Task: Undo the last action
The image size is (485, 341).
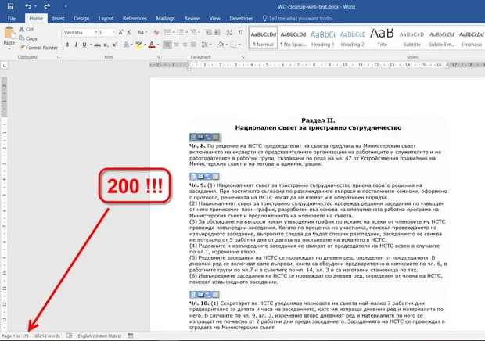Action: (28, 6)
